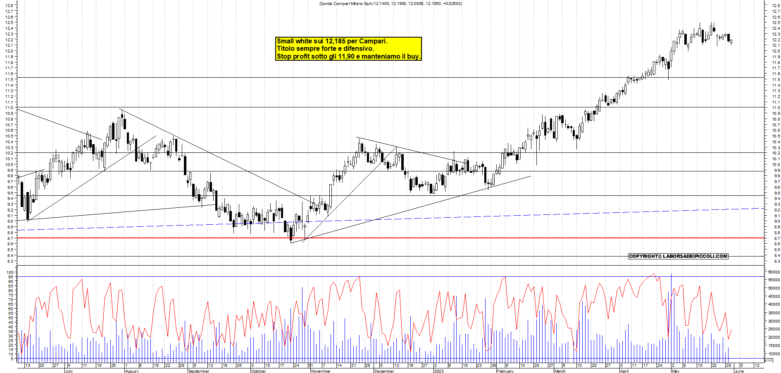Screen dimensions: 781x373
Task: Click the 'November' month label on time axis
Action: tap(321, 371)
